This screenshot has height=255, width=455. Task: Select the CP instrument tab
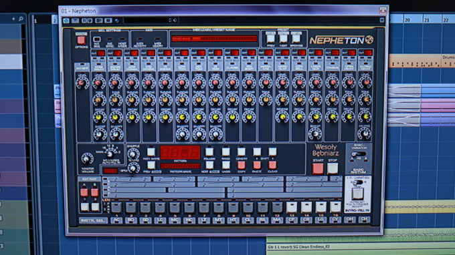[292, 220]
